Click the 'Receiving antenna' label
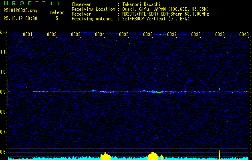 coord(92,19)
